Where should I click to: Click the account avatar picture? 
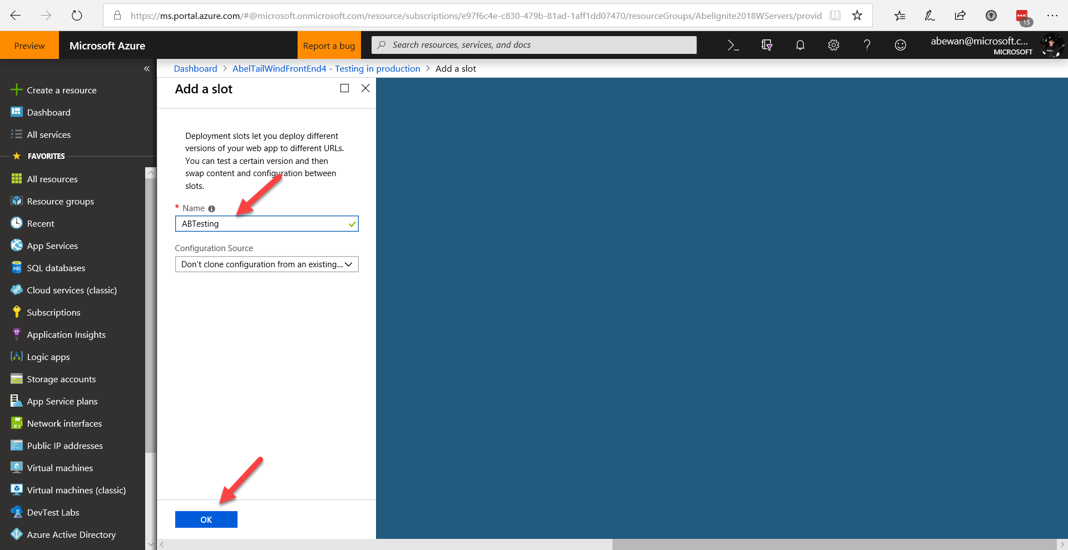point(1052,46)
